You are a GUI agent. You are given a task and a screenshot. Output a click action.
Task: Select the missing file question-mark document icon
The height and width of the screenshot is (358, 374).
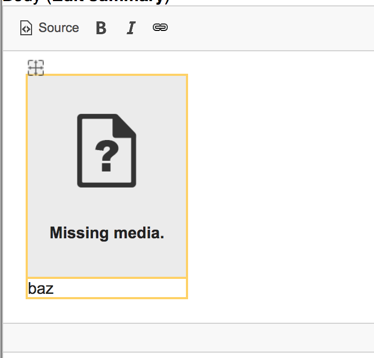click(107, 151)
